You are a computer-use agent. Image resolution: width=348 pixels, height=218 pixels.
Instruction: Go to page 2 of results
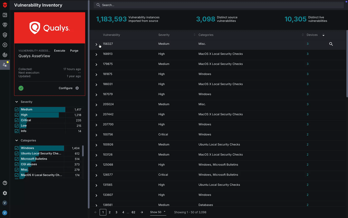pyautogui.click(x=110, y=212)
